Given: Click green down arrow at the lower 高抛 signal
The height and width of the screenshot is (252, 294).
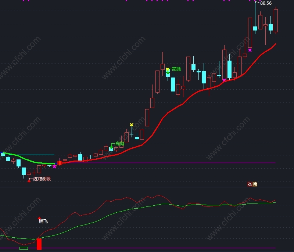Looking at the screenshot, I should tap(111, 146).
